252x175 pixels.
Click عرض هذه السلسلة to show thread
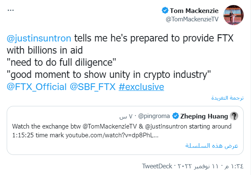coord(212,145)
